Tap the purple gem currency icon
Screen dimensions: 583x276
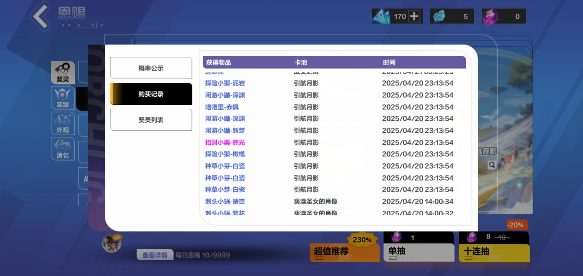click(490, 17)
